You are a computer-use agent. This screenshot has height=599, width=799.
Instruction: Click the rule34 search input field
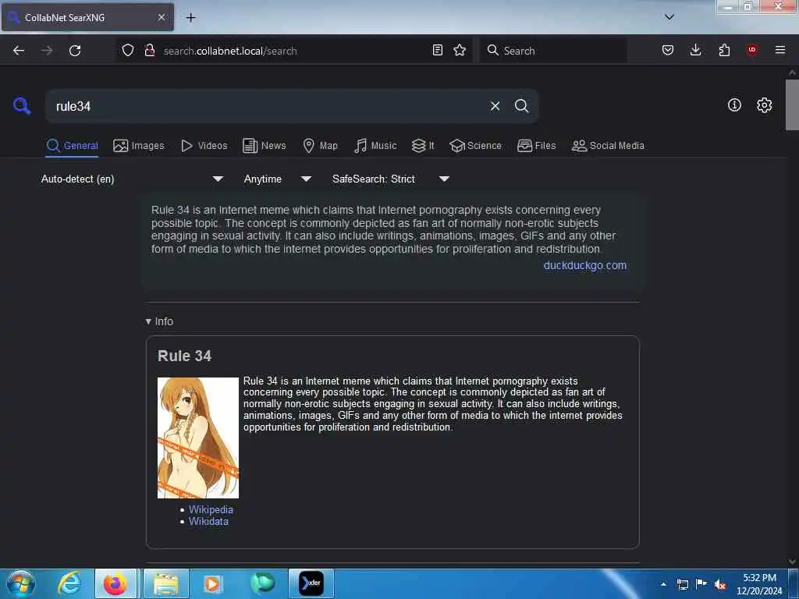[x=265, y=106]
